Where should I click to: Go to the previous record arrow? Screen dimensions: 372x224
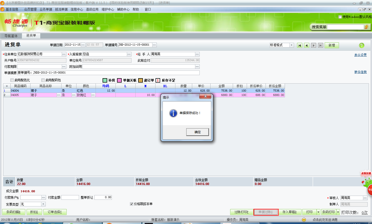[x=307, y=45]
